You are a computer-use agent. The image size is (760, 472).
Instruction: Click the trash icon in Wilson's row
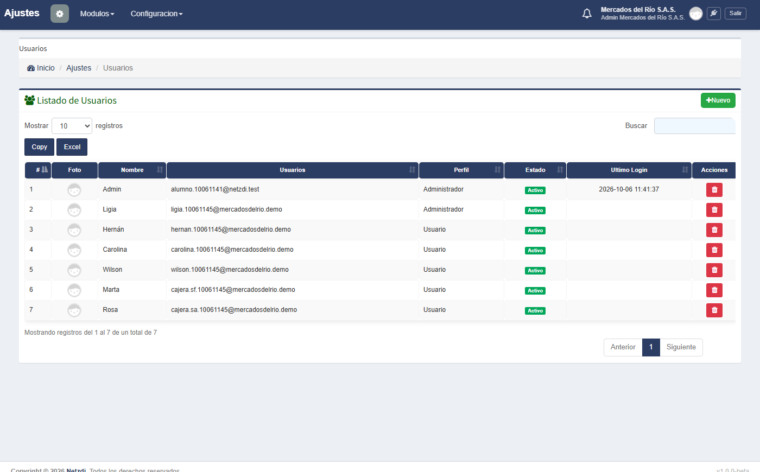tap(714, 270)
